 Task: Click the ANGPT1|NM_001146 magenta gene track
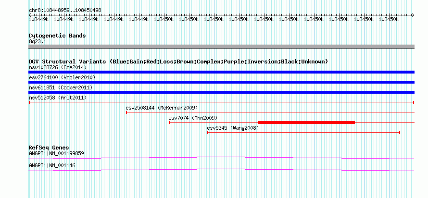[x=221, y=170]
